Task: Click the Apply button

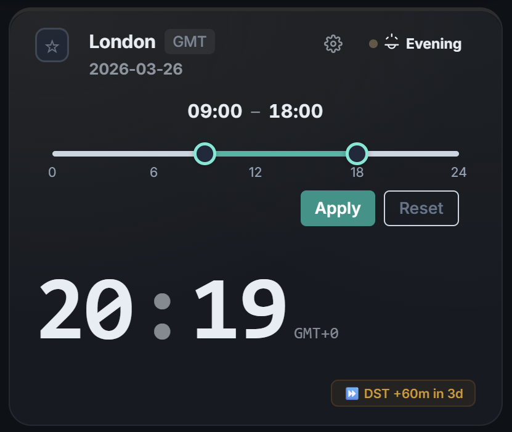Action: click(338, 208)
